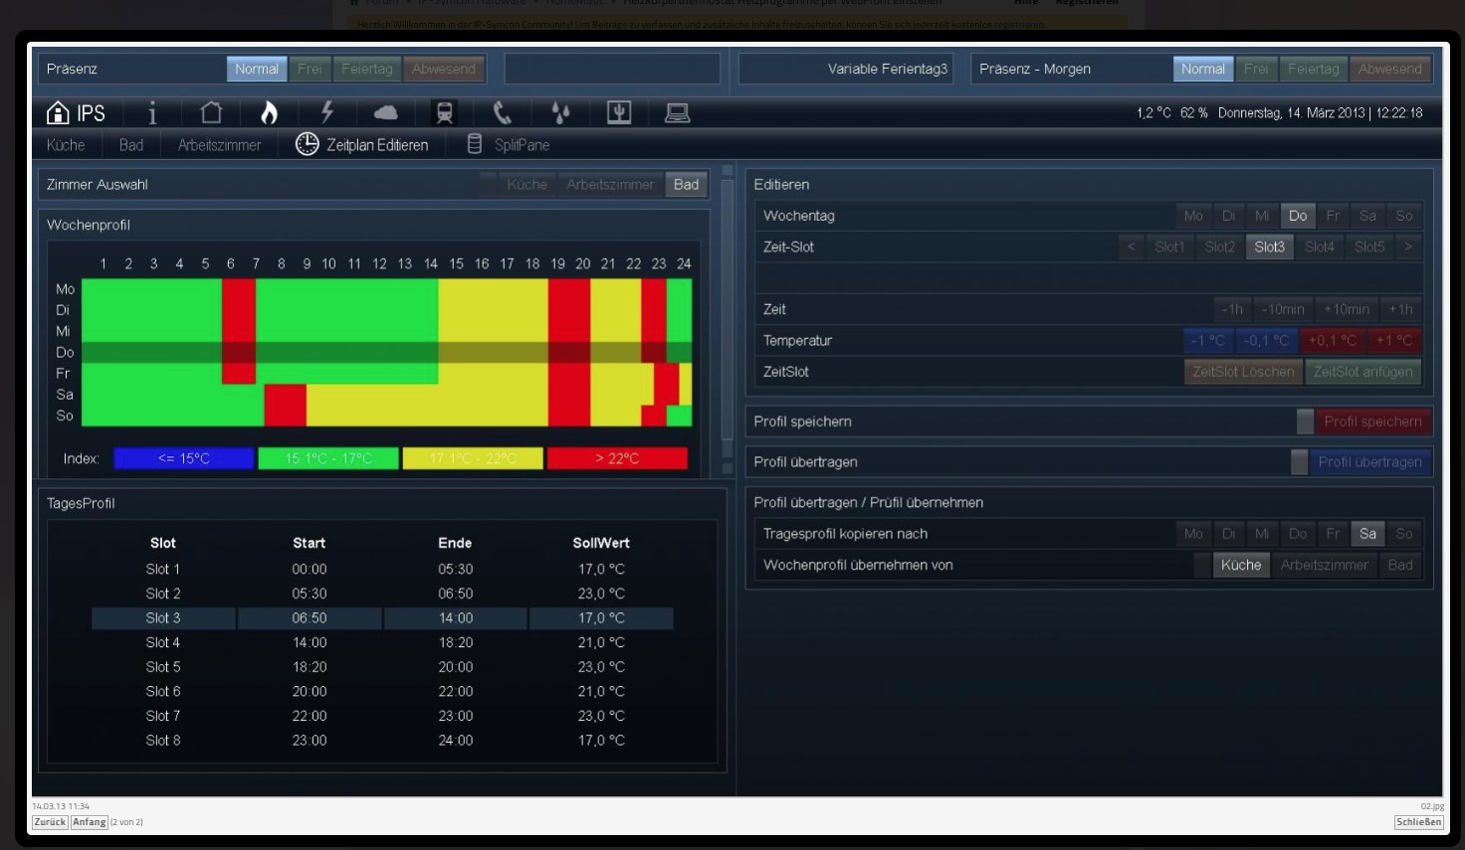The width and height of the screenshot is (1465, 850).
Task: Click the database icon by SplitPane
Action: coord(475,144)
